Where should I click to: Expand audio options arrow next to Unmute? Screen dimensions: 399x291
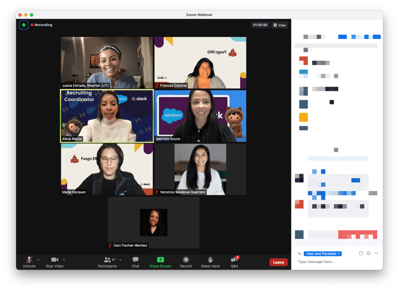point(38,259)
